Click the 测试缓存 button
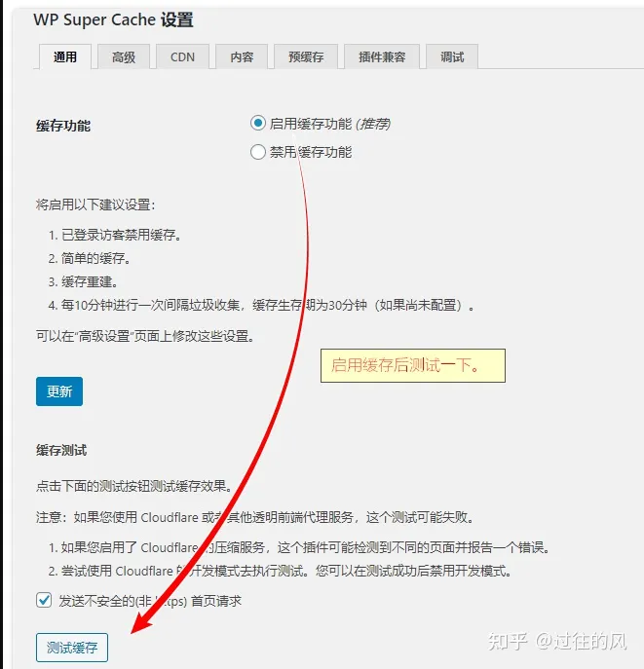644x669 pixels. click(x=72, y=648)
